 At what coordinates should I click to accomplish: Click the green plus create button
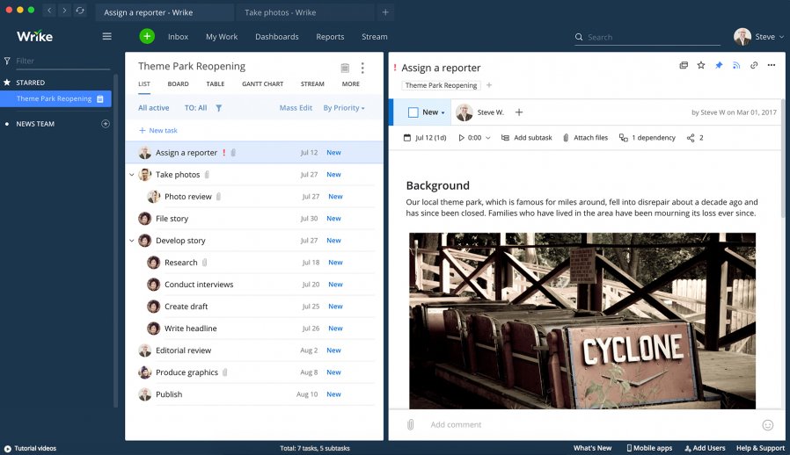[x=147, y=36]
